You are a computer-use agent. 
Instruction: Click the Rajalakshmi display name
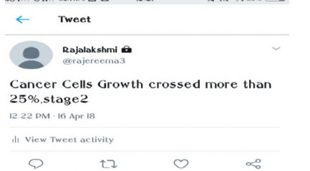coord(90,50)
